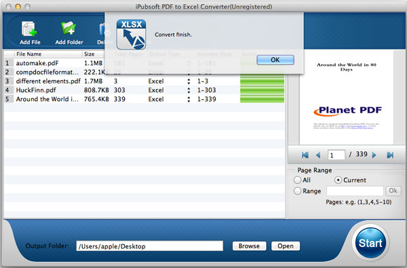Go to previous preview page

point(318,155)
